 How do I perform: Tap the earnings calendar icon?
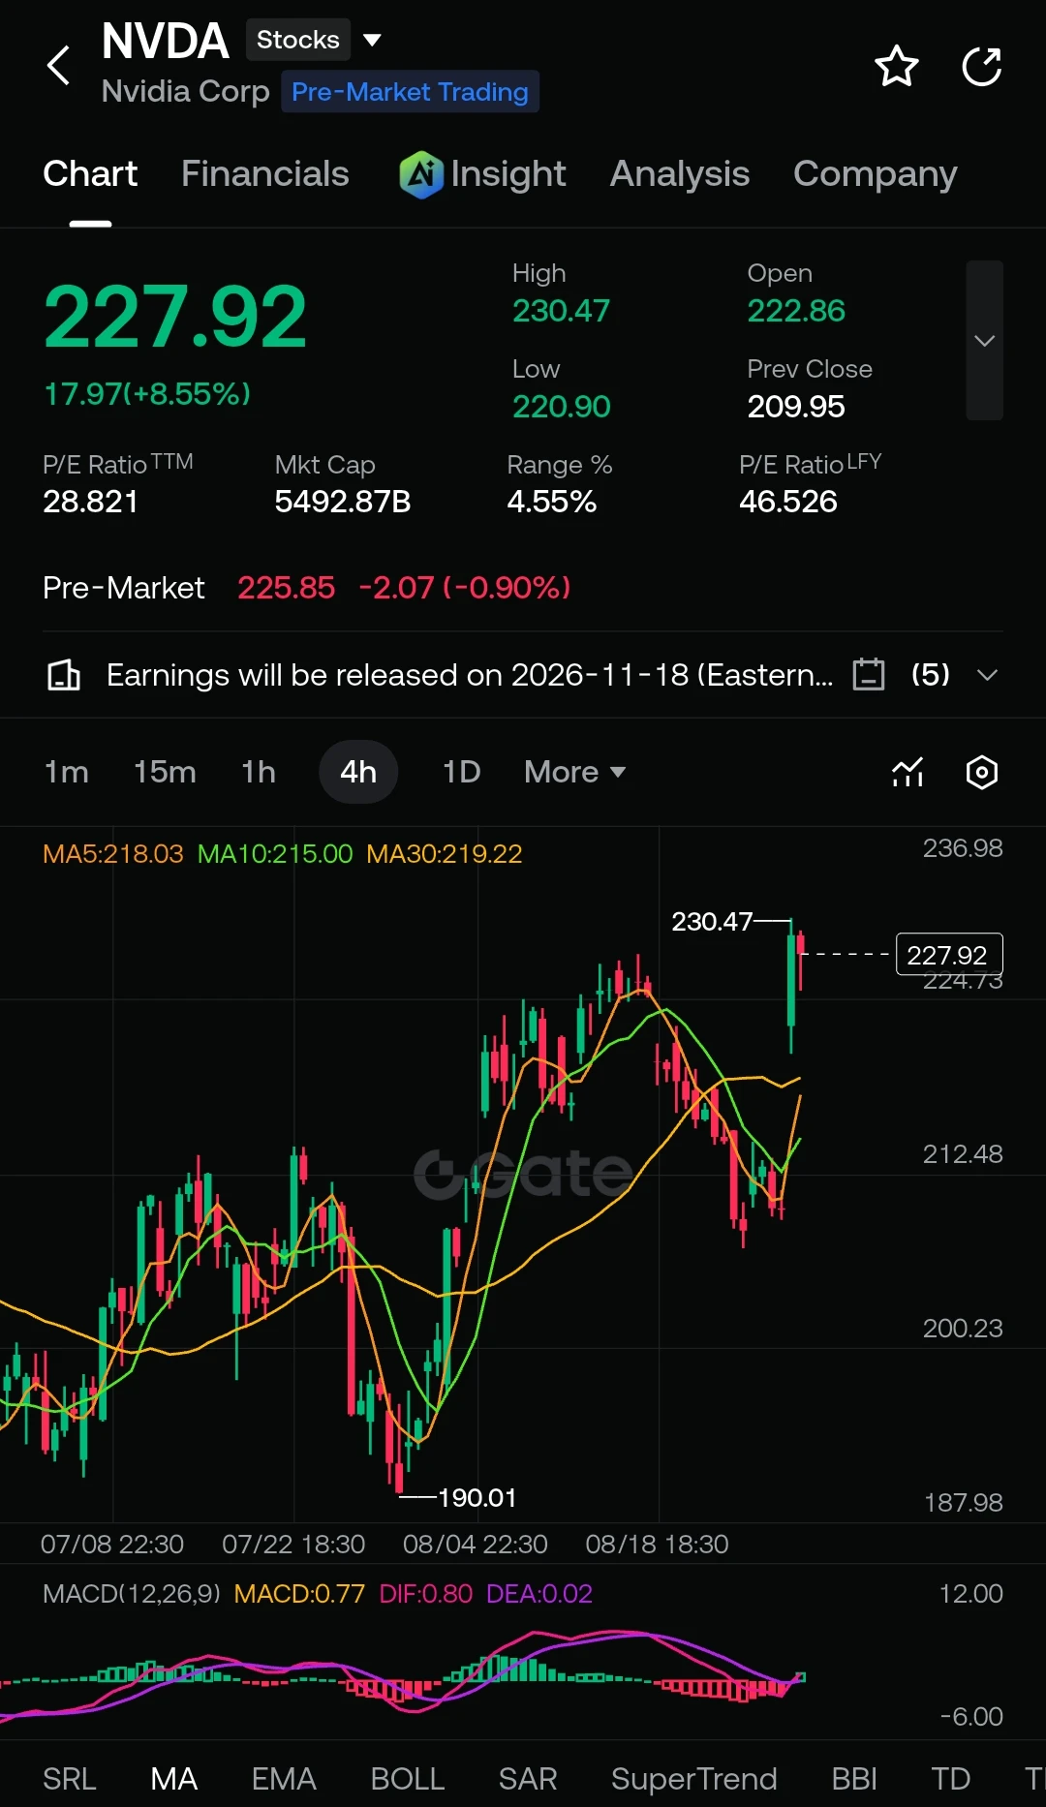point(869,674)
